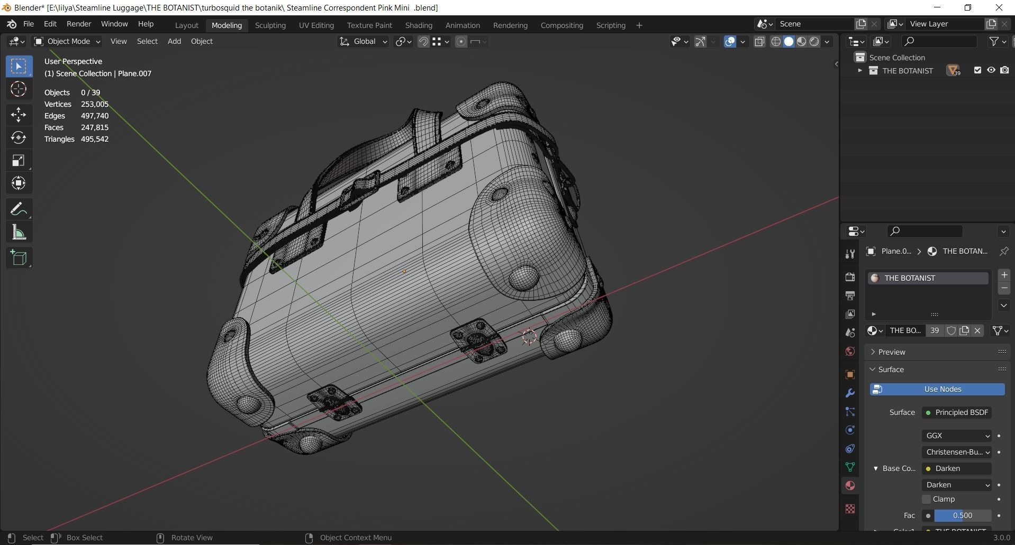Adjust the Fac slider value
Image resolution: width=1015 pixels, height=545 pixels.
click(962, 515)
